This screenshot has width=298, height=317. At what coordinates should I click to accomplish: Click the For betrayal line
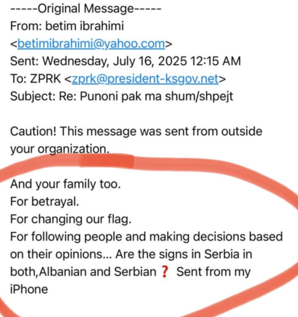click(x=44, y=202)
